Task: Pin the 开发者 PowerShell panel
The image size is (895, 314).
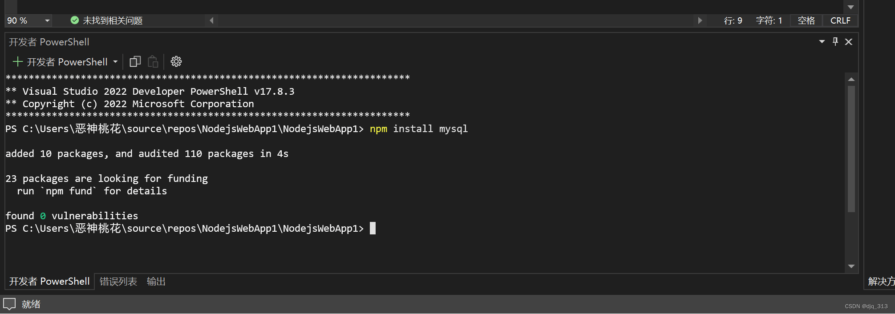Action: (835, 41)
